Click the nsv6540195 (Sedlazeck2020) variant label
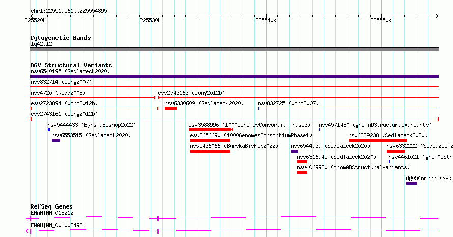The width and height of the screenshot is (453, 237). (70, 71)
